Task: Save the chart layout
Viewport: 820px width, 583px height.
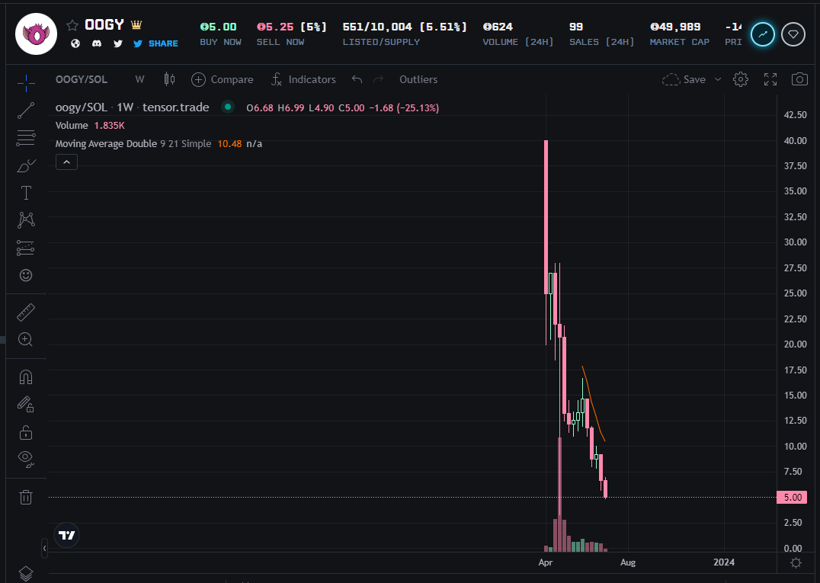Action: coord(684,79)
